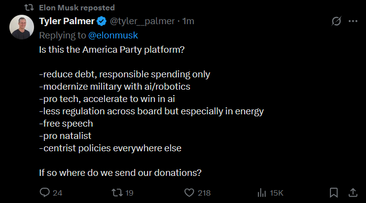Click the repost count 19
366x203 pixels.
point(129,193)
